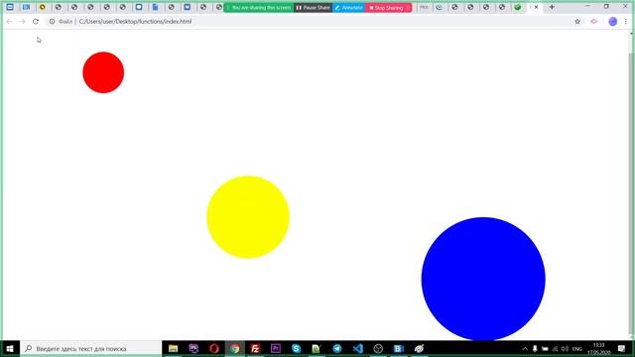The width and height of the screenshot is (635, 357).
Task: Open site info icon next to Файл
Action: coord(52,22)
